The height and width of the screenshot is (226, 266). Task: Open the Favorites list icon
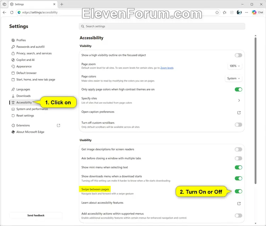(225, 12)
